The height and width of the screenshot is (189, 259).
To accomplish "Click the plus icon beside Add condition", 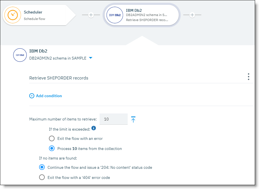I will (x=32, y=96).
